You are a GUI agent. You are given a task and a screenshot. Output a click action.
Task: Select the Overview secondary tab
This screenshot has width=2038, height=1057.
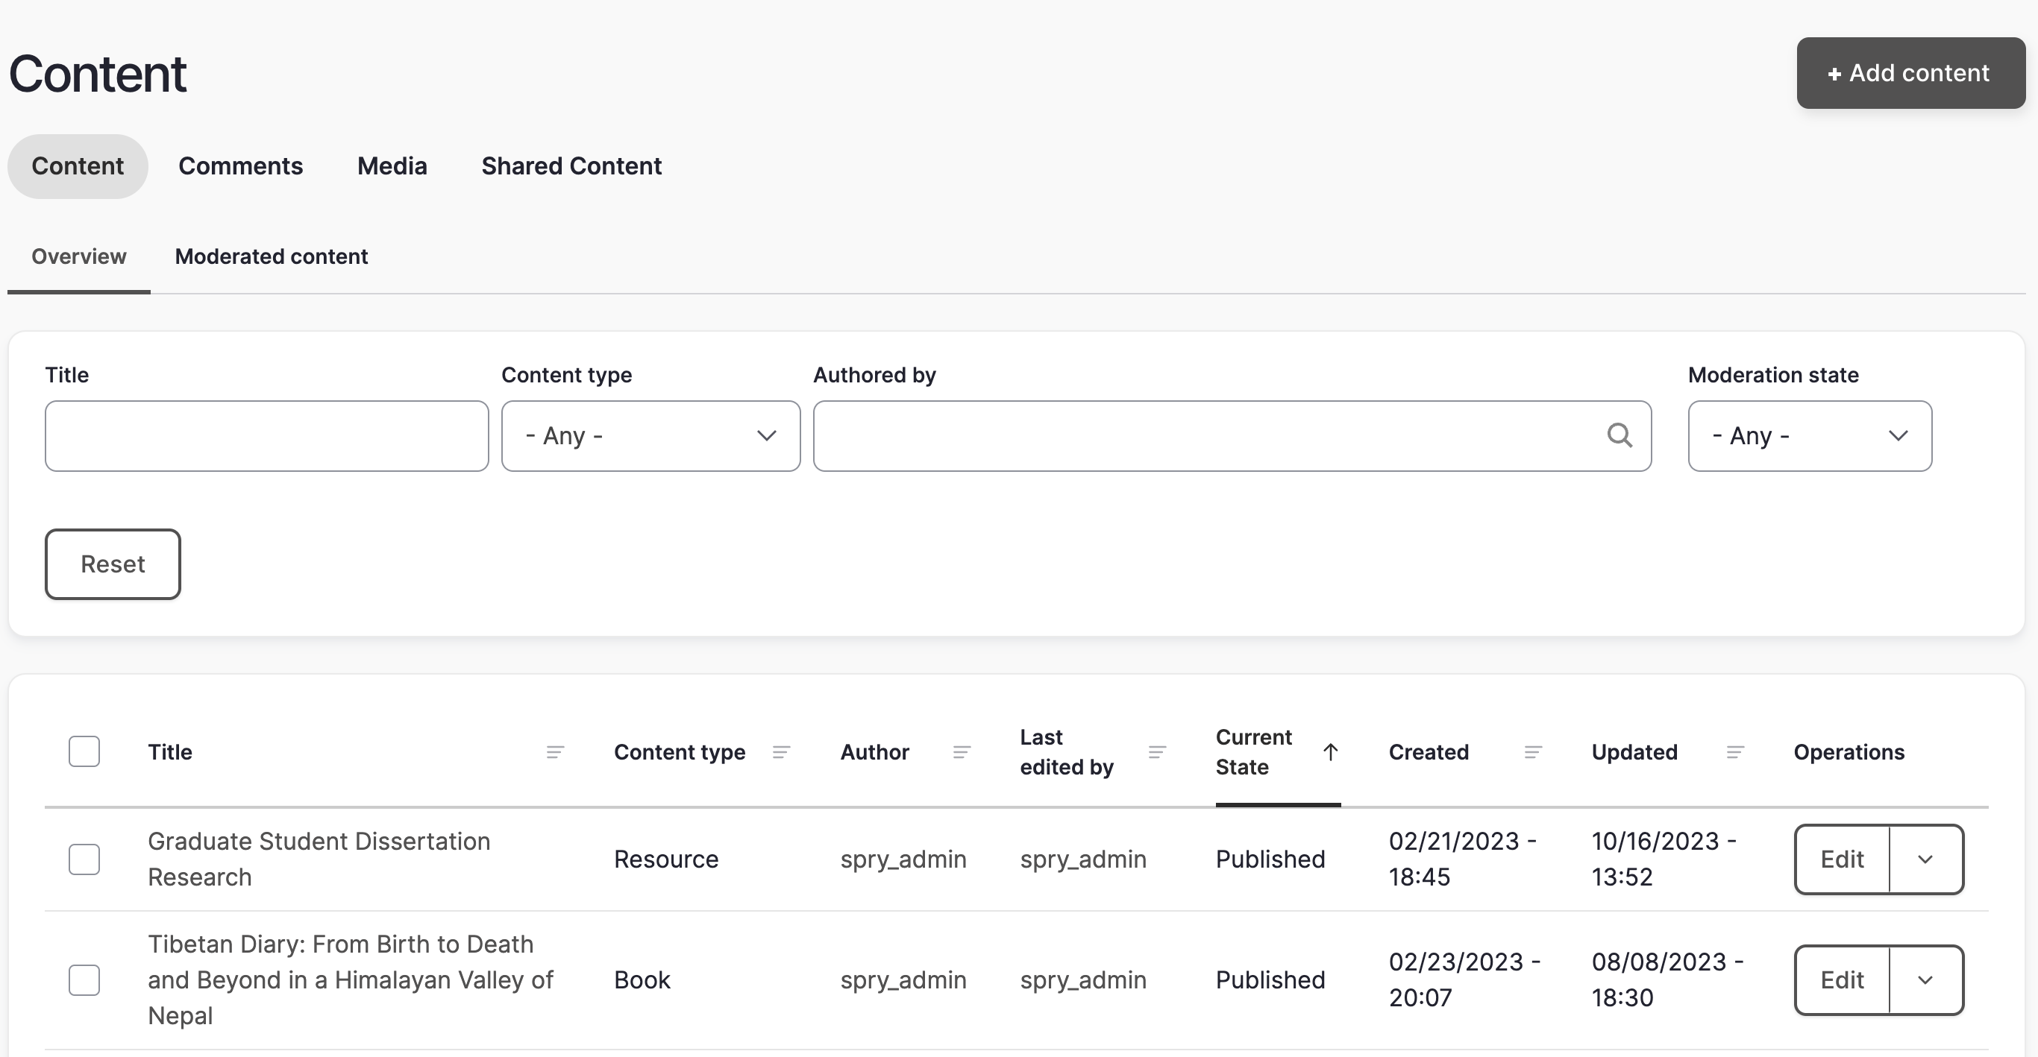pyautogui.click(x=79, y=257)
